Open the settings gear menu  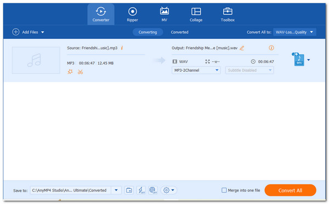point(169,190)
